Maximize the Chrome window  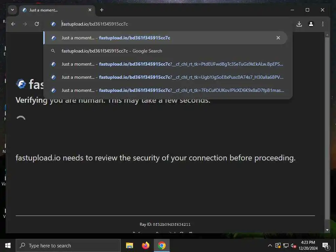pos(307,10)
